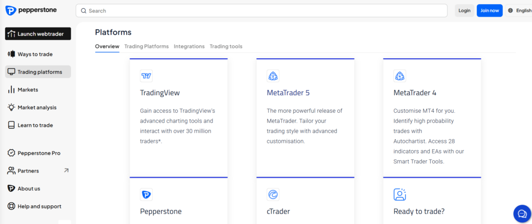532x224 pixels.
Task: Switch to the Integrations tab
Action: click(189, 46)
